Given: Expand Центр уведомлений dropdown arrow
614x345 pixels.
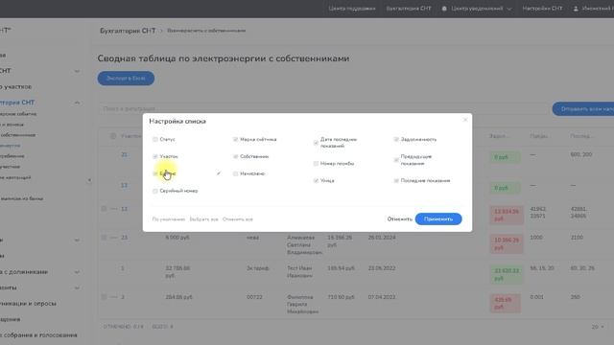Looking at the screenshot, I should coord(509,9).
